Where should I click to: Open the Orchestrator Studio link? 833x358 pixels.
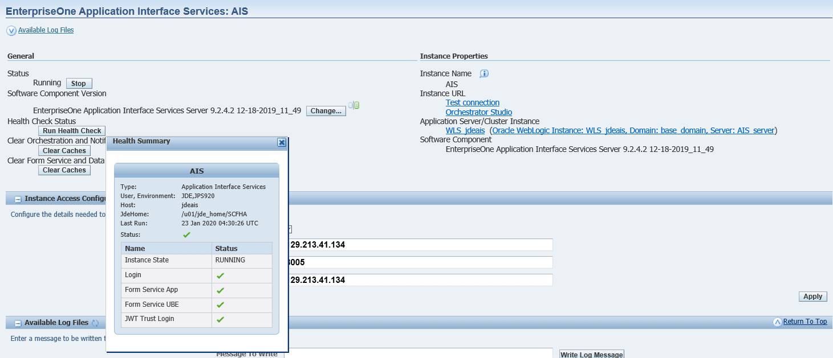(x=479, y=113)
